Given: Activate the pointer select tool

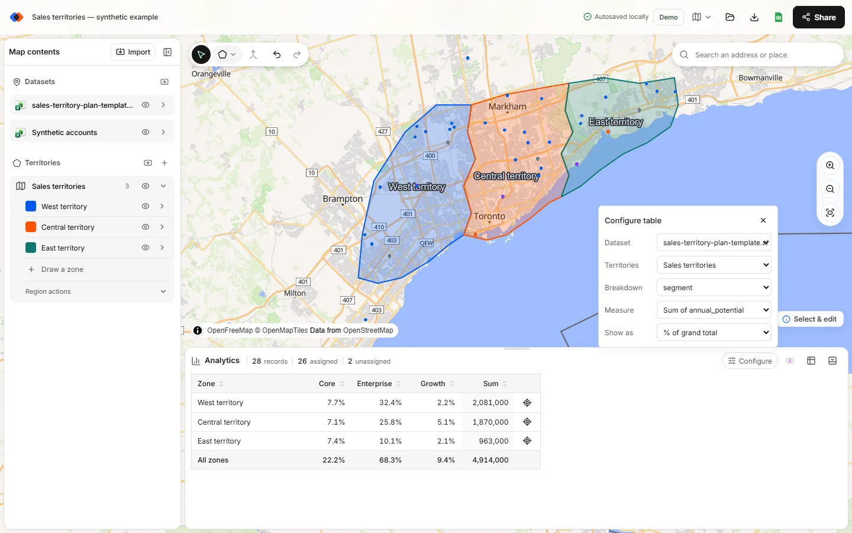Looking at the screenshot, I should tap(201, 54).
